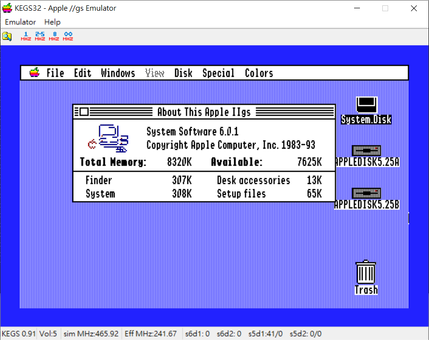Select the System.Disk drive icon

tap(367, 105)
